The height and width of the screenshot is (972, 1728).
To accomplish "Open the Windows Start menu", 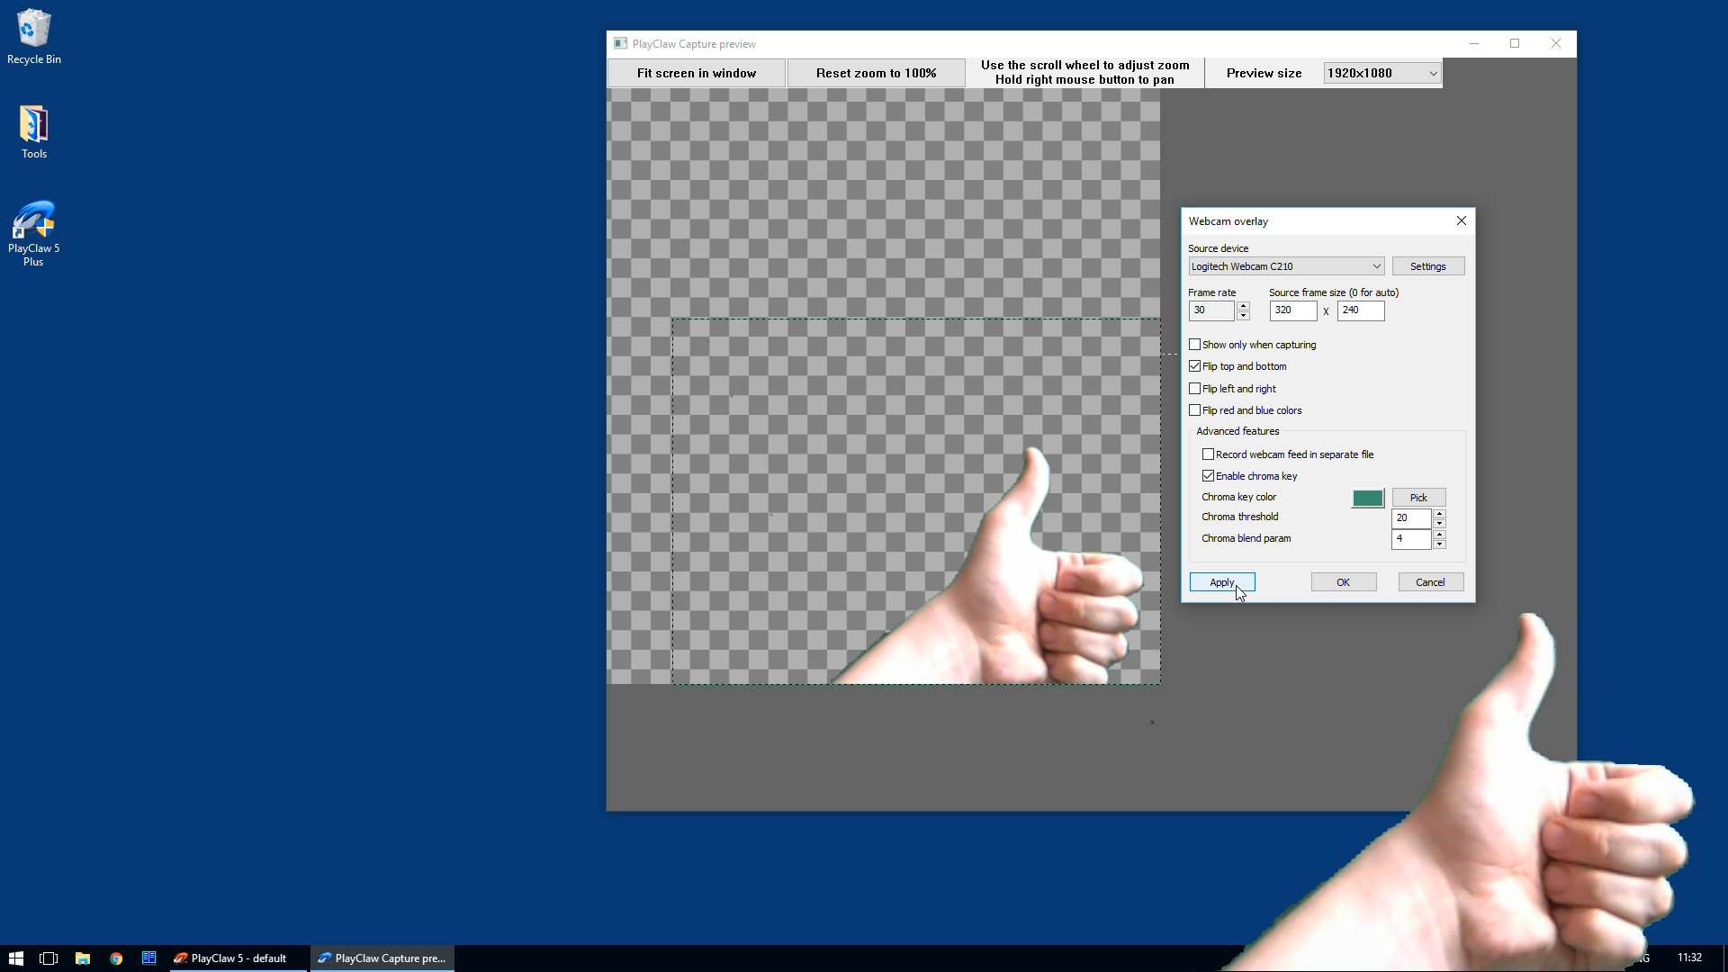I will (15, 958).
